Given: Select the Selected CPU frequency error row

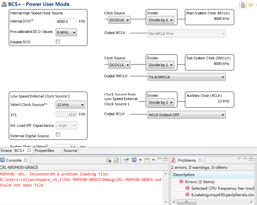Looking at the screenshot, I should (213, 188).
